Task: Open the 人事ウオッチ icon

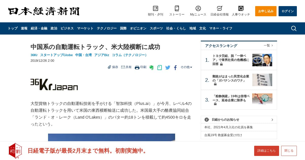Action: [x=241, y=8]
